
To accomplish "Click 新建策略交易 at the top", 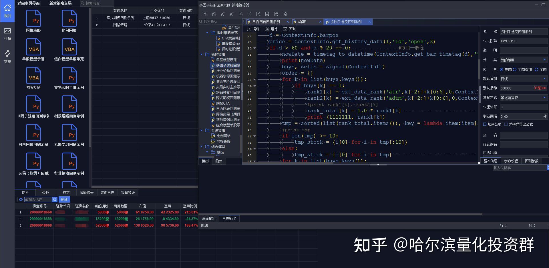I will 60,3.
